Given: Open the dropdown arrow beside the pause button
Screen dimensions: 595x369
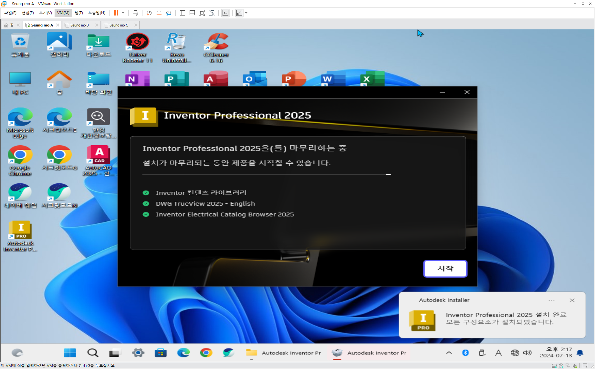Looking at the screenshot, I should click(x=123, y=13).
